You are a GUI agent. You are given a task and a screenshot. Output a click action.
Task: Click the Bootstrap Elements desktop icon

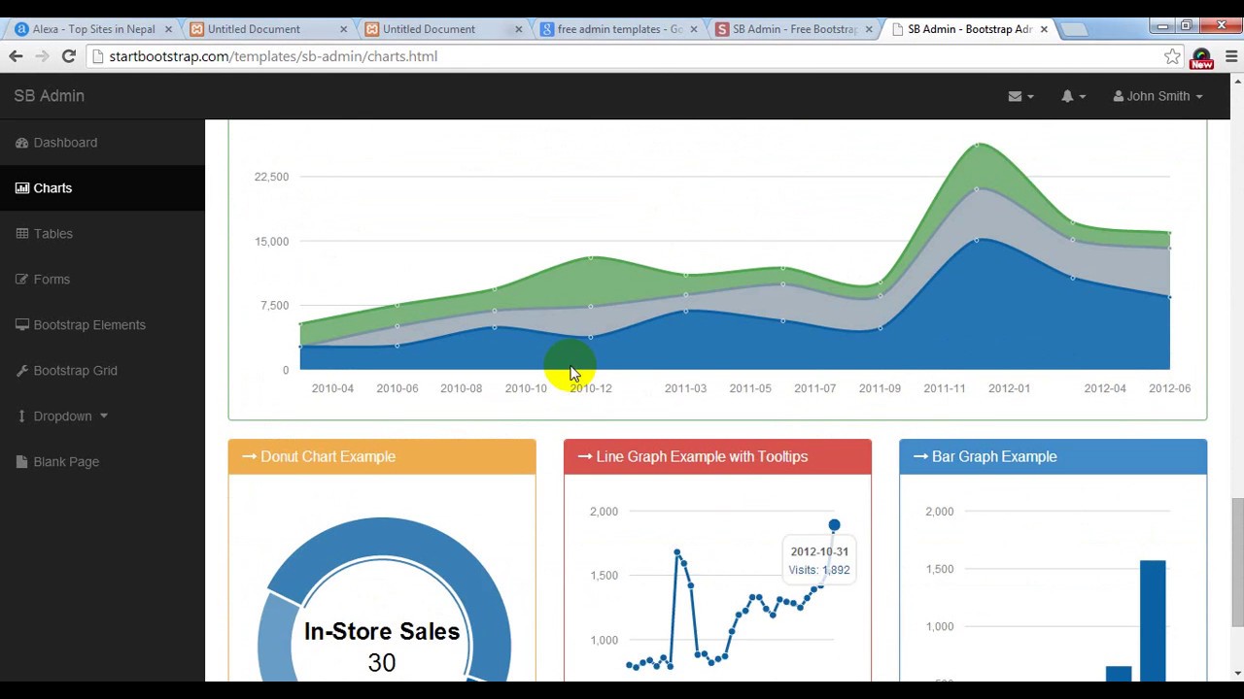coord(21,325)
